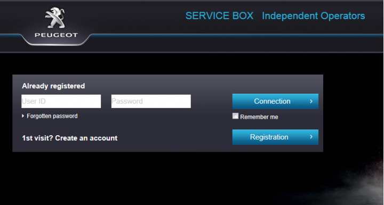The height and width of the screenshot is (205, 384).
Task: Open the Forgotten password link
Action: tap(52, 116)
